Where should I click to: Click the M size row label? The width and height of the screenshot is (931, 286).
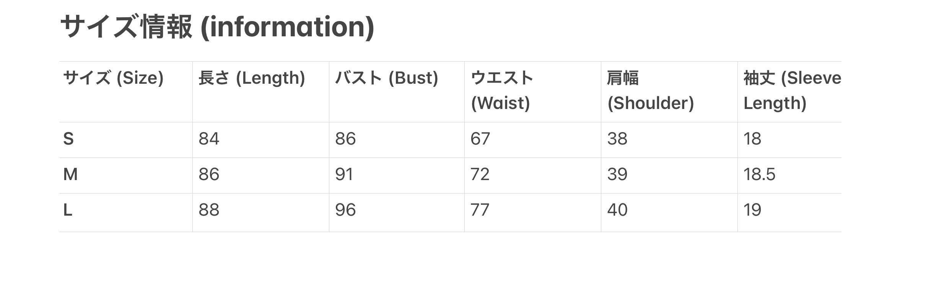(x=70, y=174)
